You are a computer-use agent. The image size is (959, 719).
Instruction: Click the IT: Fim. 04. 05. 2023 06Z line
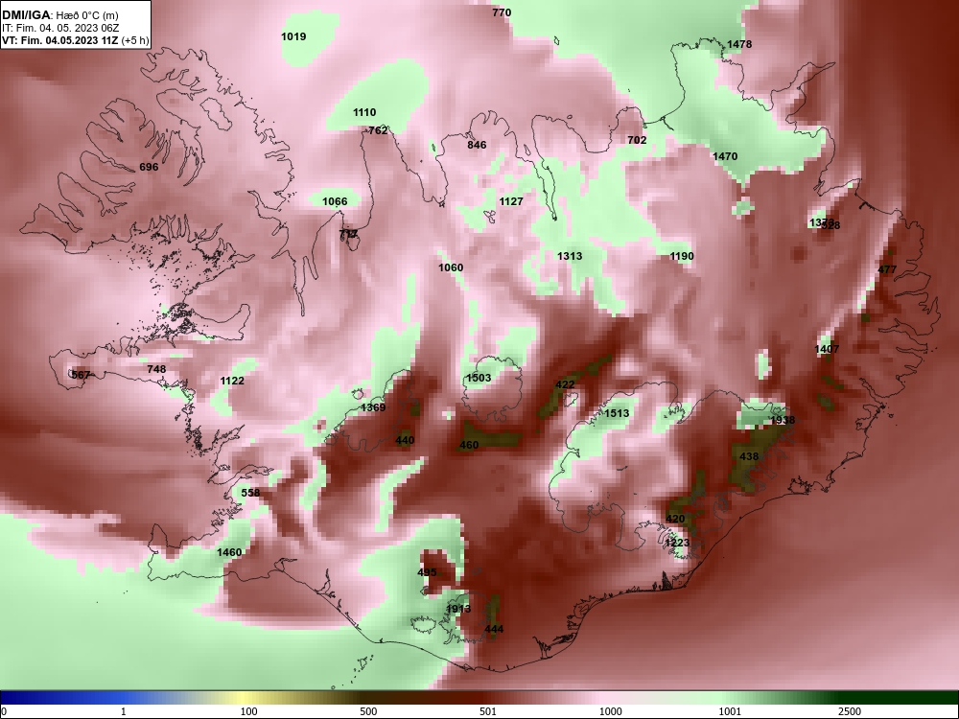coord(59,28)
